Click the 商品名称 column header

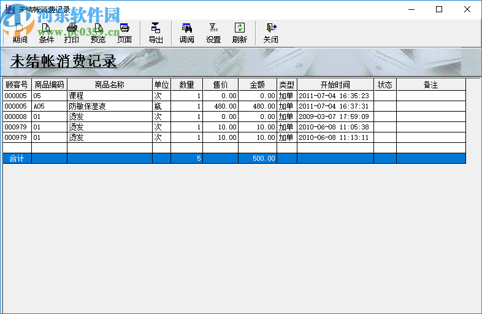110,85
